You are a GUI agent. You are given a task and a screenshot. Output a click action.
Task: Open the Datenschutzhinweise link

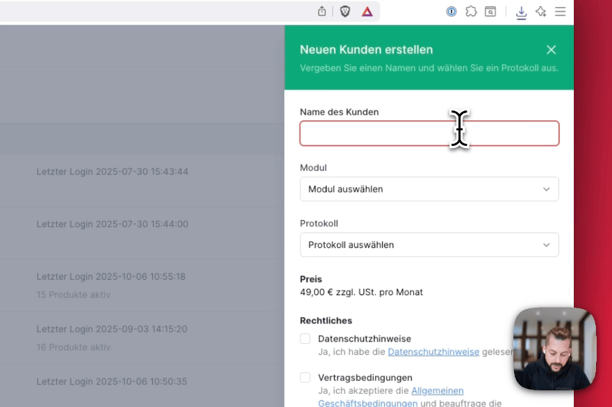[x=433, y=352]
